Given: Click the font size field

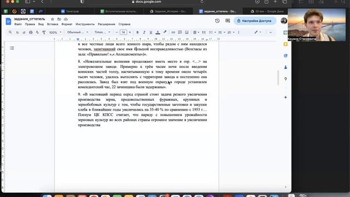Looking at the screenshot, I should pos(123,32).
